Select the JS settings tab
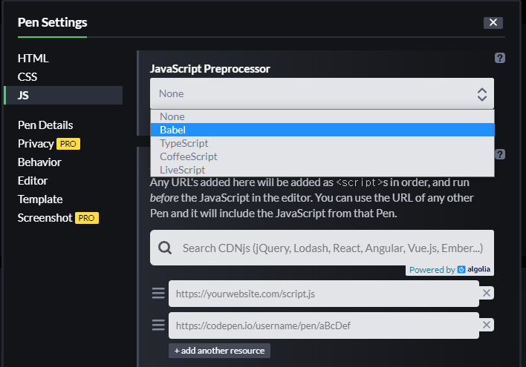Viewport: 526px width, 367px height. click(x=64, y=95)
